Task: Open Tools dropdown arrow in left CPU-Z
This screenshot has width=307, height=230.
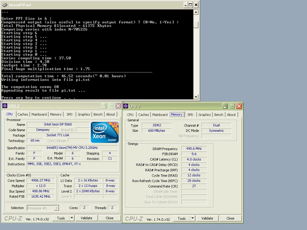Action: [72, 218]
